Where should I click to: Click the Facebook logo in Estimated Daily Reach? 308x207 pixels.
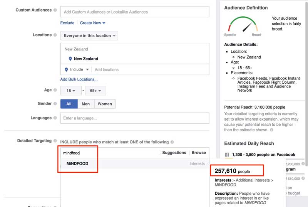tap(227, 155)
